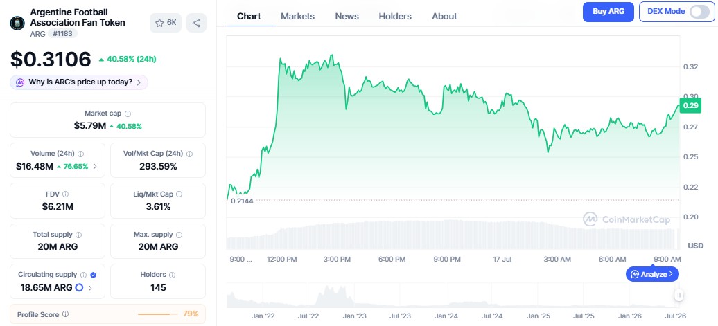Click the 76.65% volume change text
This screenshot has height=326, width=718.
[76, 166]
